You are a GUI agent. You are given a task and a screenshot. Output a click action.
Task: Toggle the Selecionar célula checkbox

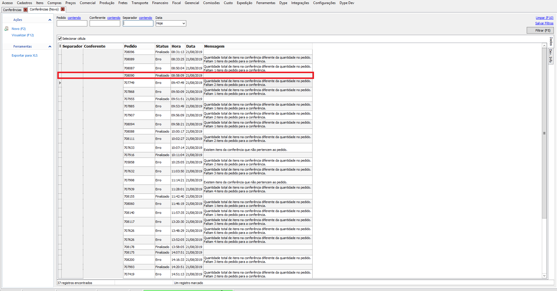pos(60,39)
